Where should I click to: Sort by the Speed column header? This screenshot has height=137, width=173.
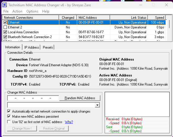pos(157,17)
